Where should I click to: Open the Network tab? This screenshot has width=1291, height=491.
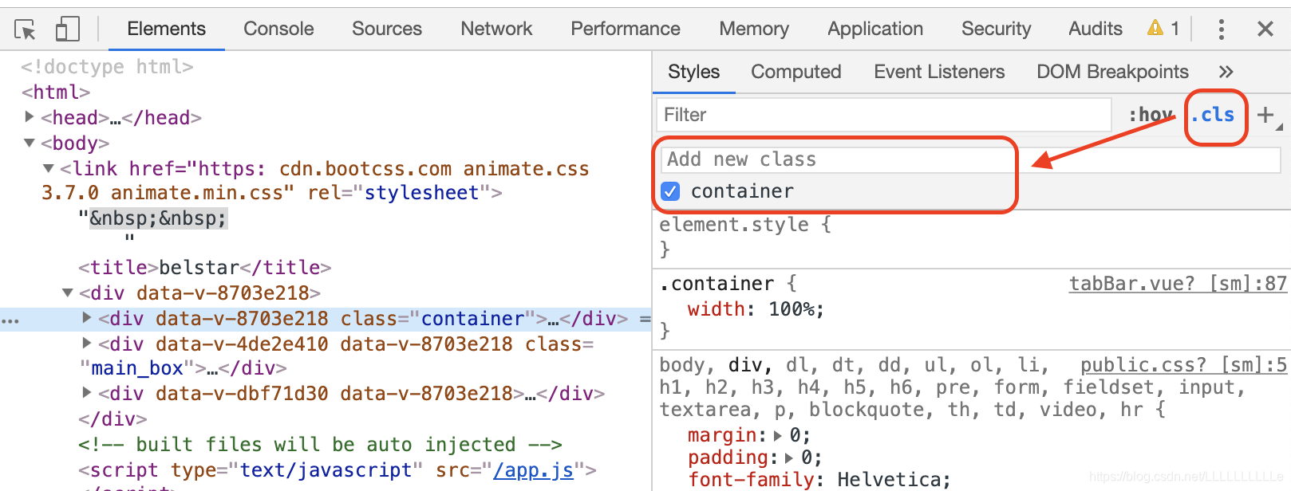point(496,29)
